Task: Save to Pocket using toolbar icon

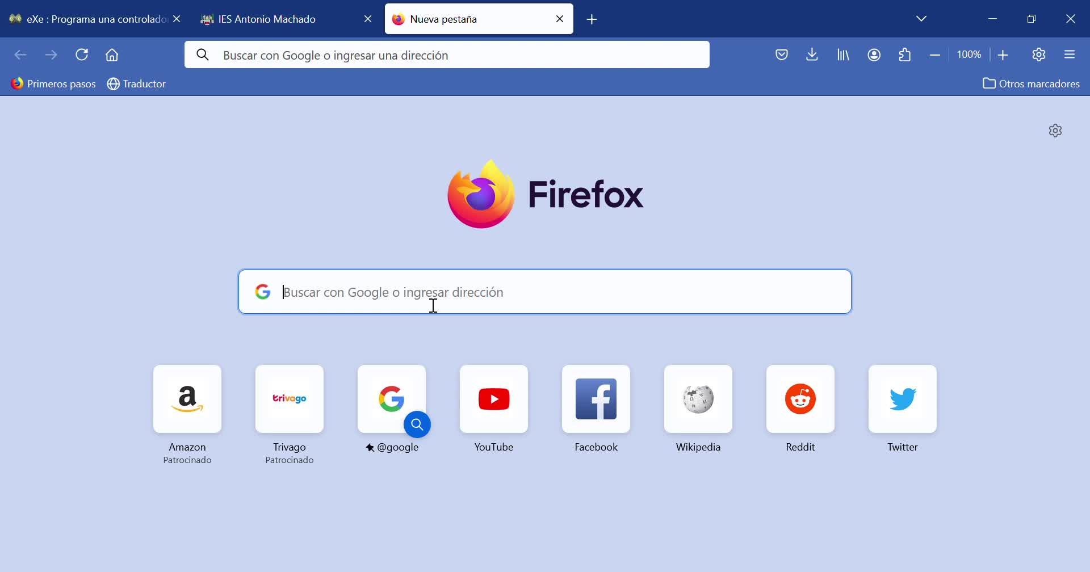Action: pyautogui.click(x=782, y=55)
